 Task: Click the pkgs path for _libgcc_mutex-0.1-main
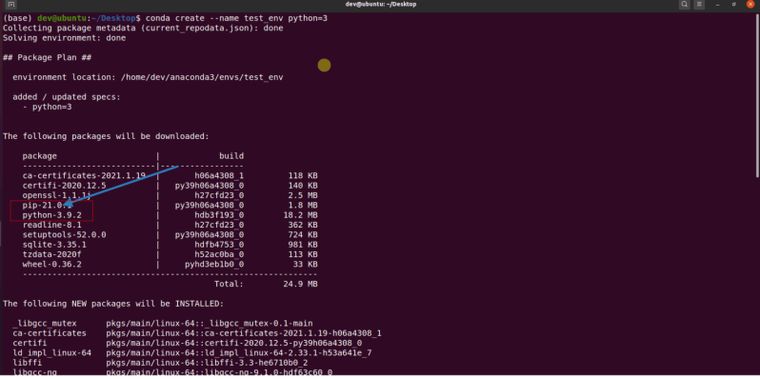click(210, 323)
